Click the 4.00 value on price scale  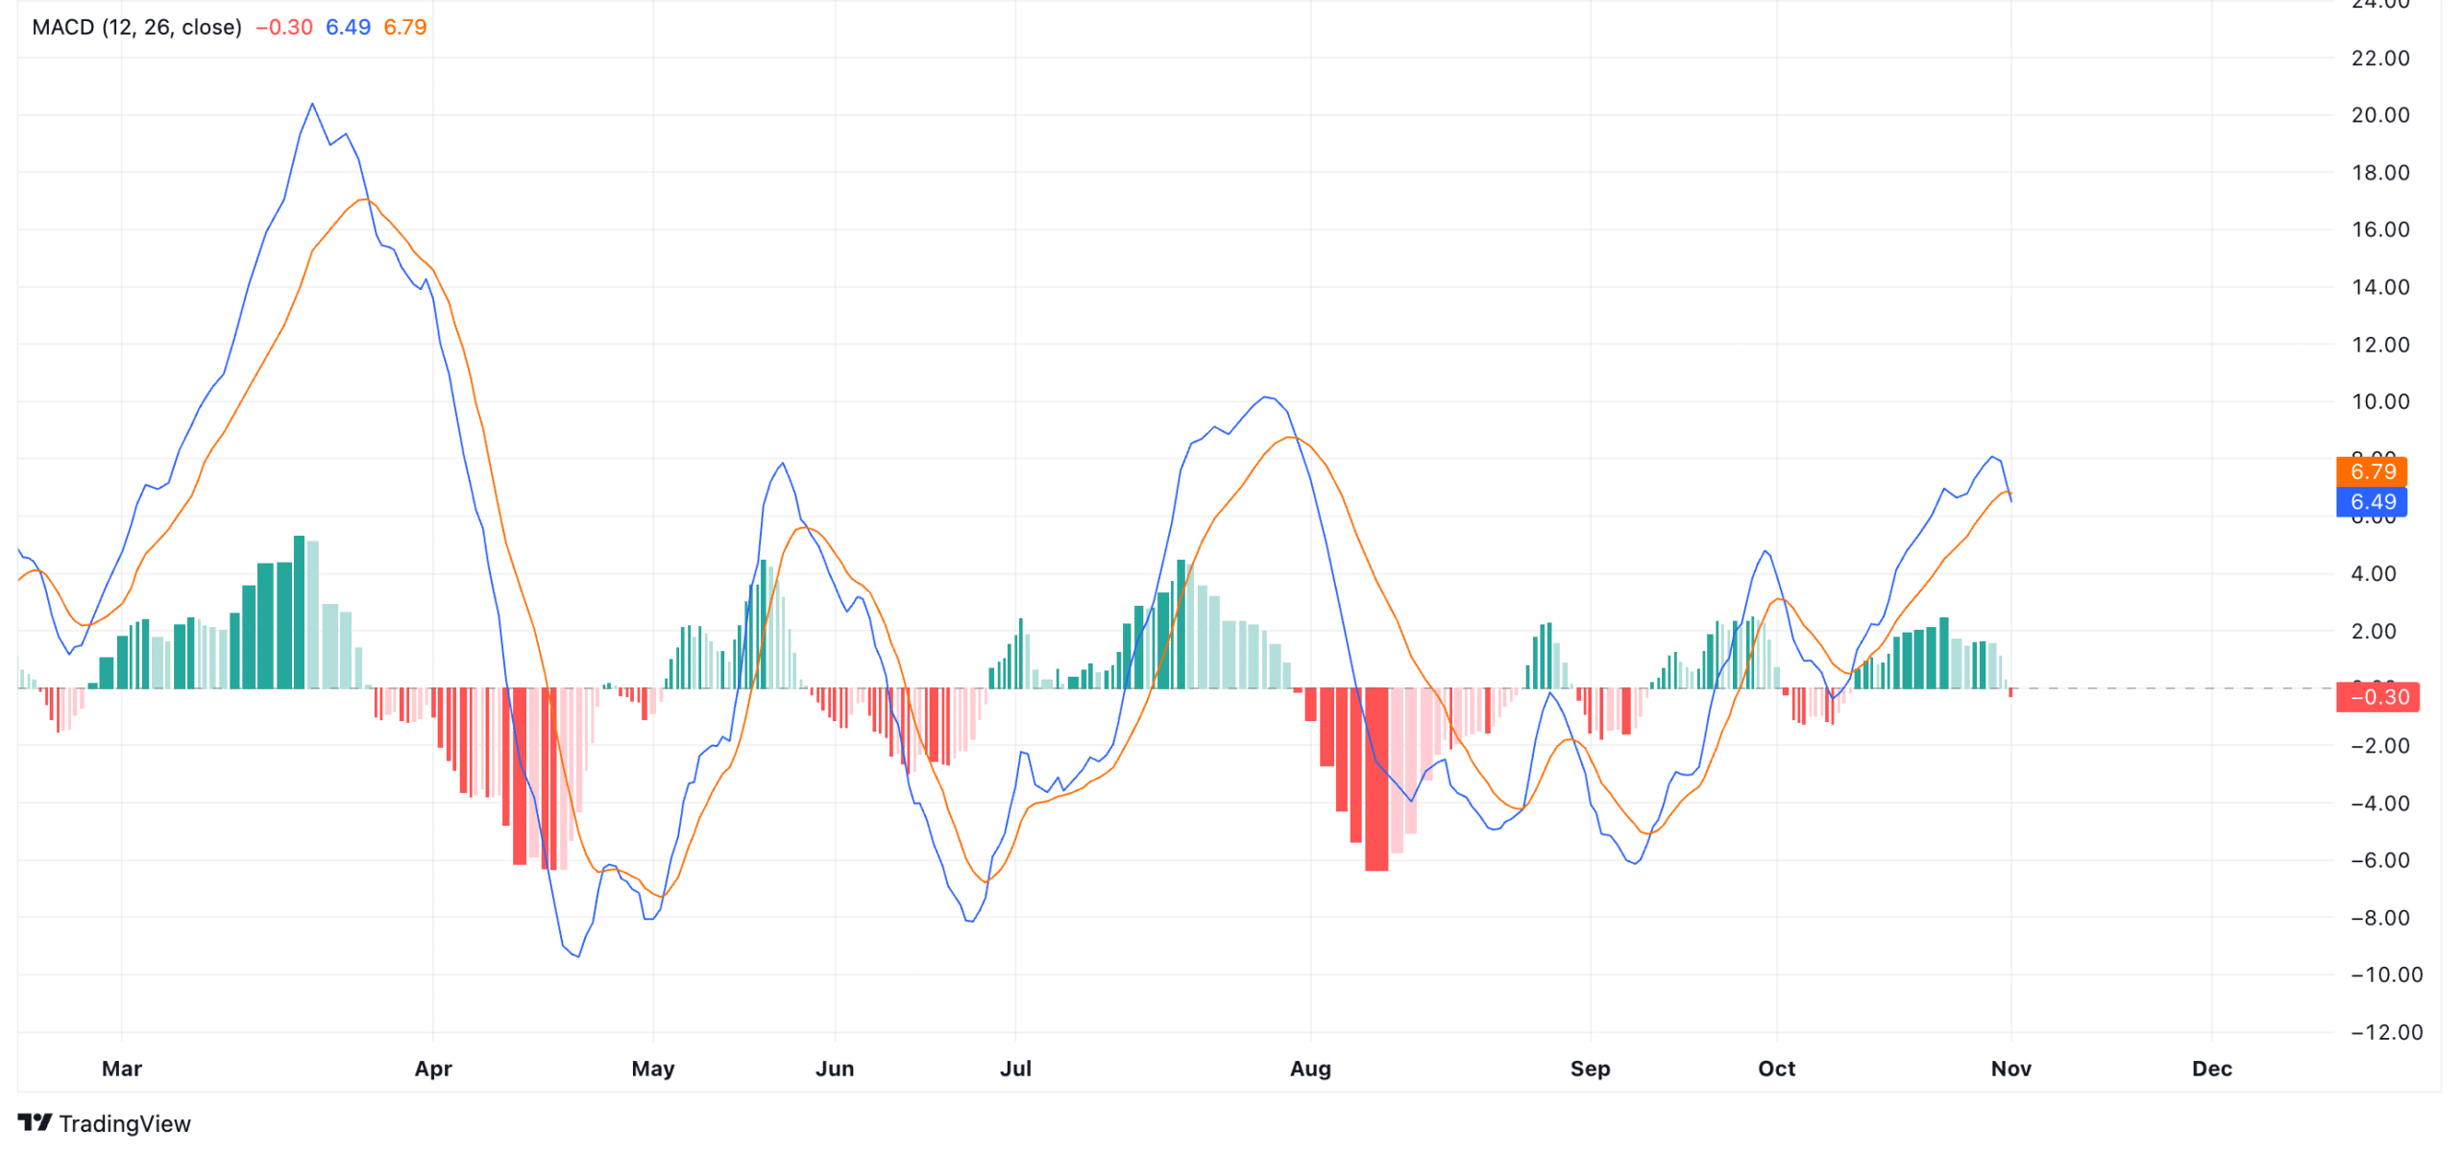[x=2373, y=573]
